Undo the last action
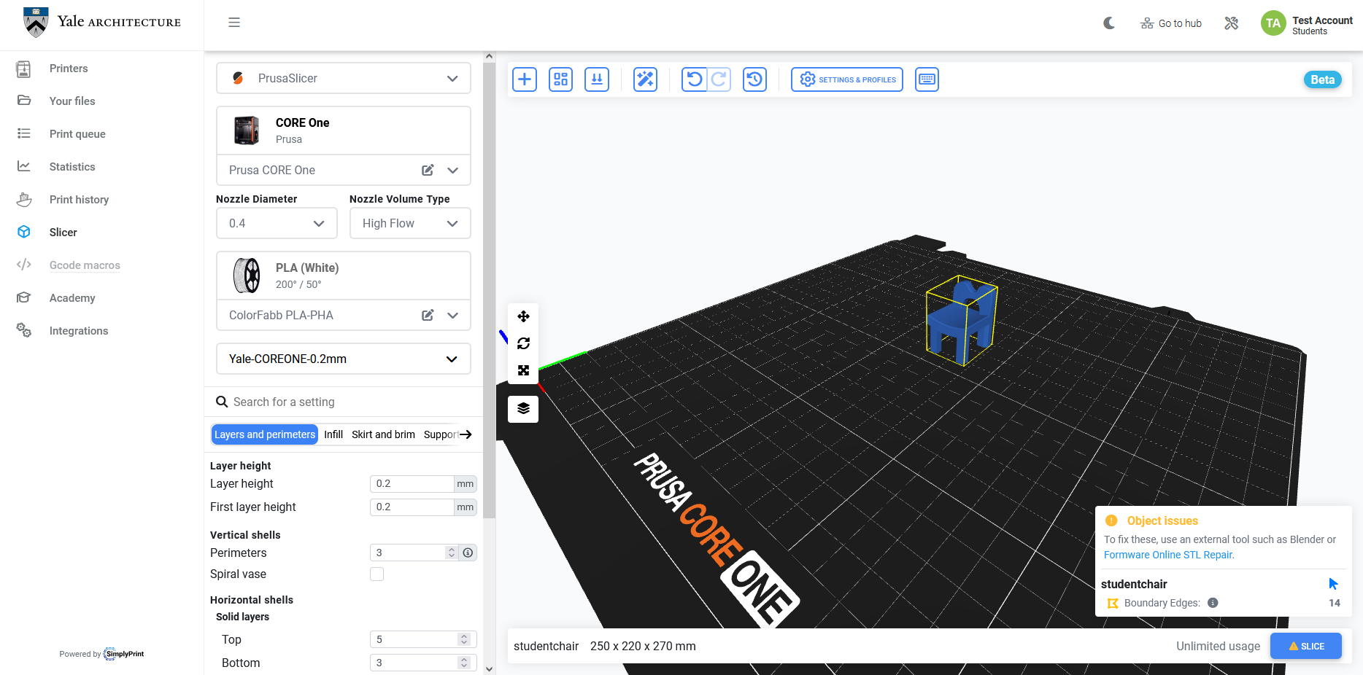Image resolution: width=1363 pixels, height=675 pixels. click(x=695, y=79)
